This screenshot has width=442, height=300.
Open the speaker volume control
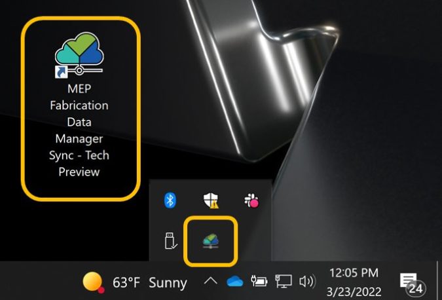click(x=308, y=282)
